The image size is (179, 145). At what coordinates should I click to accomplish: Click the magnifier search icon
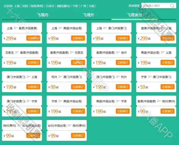coord(172,6)
